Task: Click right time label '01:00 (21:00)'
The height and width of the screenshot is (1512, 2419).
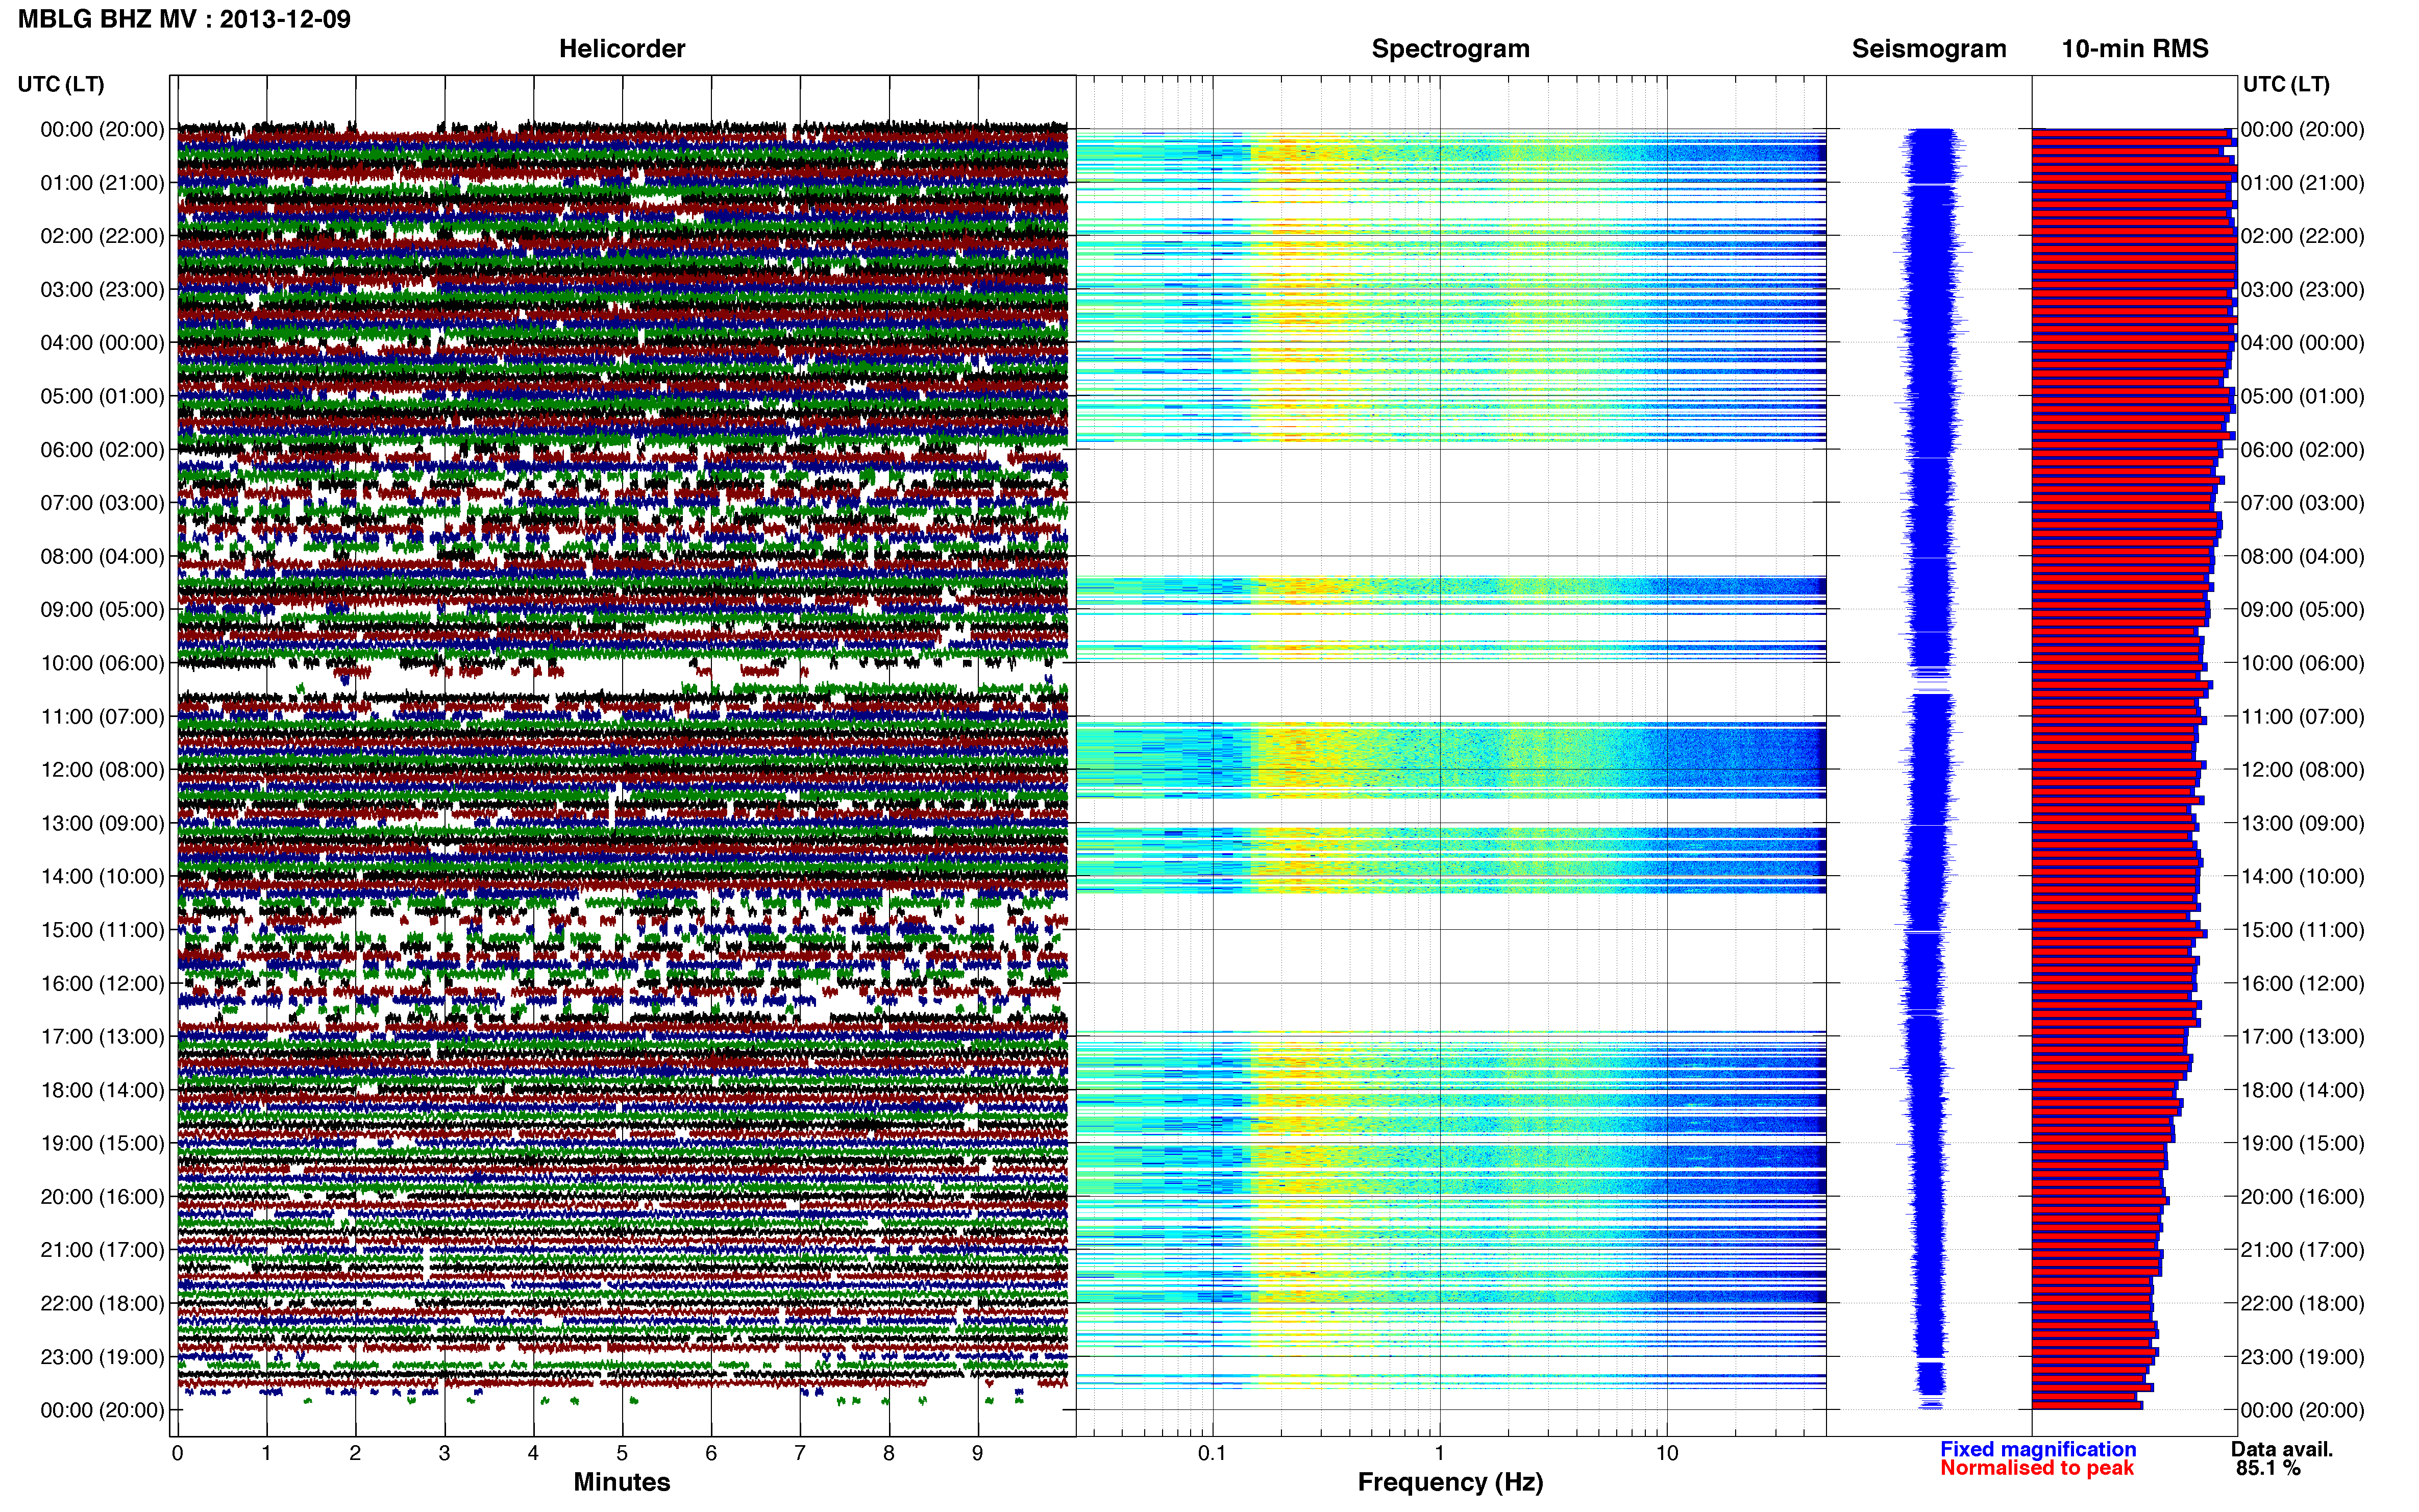Action: (x=2303, y=183)
